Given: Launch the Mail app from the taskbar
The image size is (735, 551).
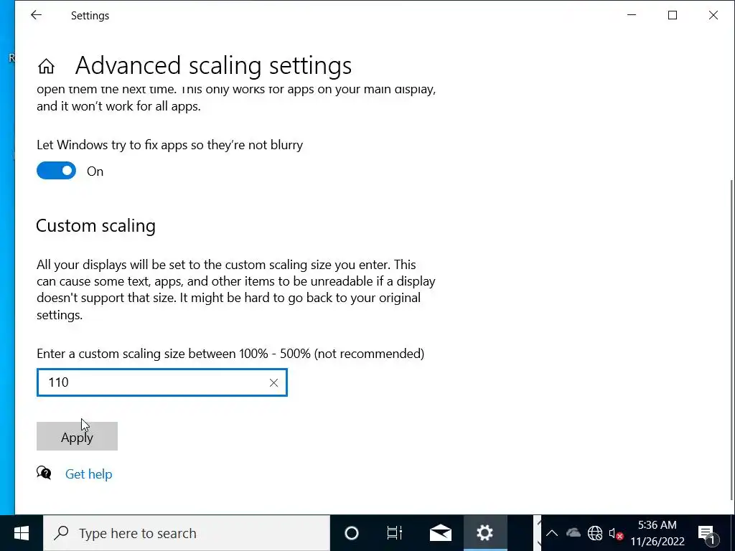Looking at the screenshot, I should tap(441, 533).
